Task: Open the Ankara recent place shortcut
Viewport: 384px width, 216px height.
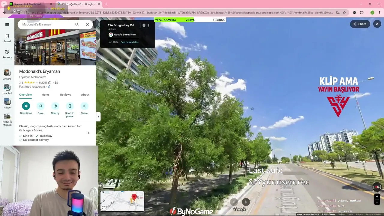Action: point(7,75)
